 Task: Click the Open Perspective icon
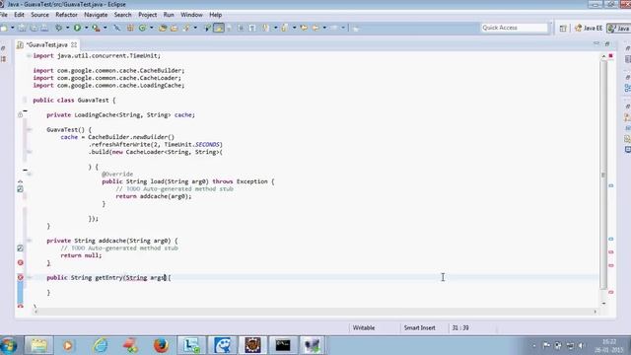pos(563,28)
